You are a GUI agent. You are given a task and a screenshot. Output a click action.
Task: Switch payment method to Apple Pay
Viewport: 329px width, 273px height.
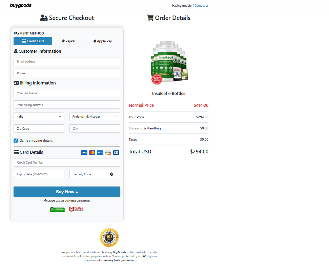tap(102, 41)
